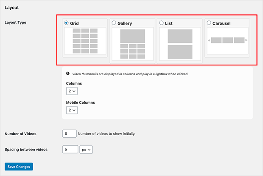The width and height of the screenshot is (263, 176).
Task: Open the Columns dropdown
Action: point(72,91)
